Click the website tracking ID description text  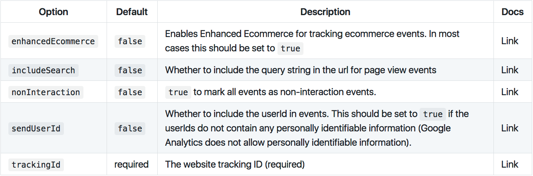235,164
